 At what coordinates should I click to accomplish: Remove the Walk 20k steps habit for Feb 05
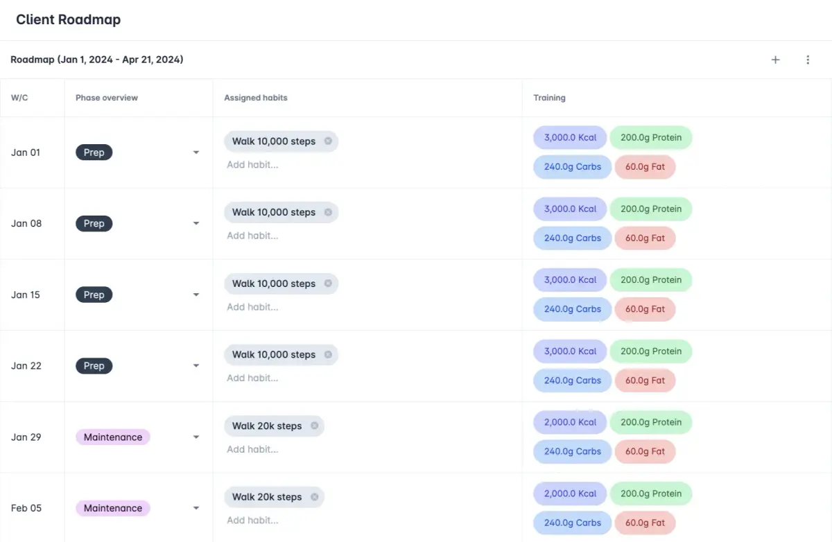click(x=314, y=496)
